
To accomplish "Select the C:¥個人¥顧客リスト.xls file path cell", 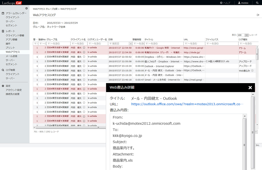I will pos(217,61).
